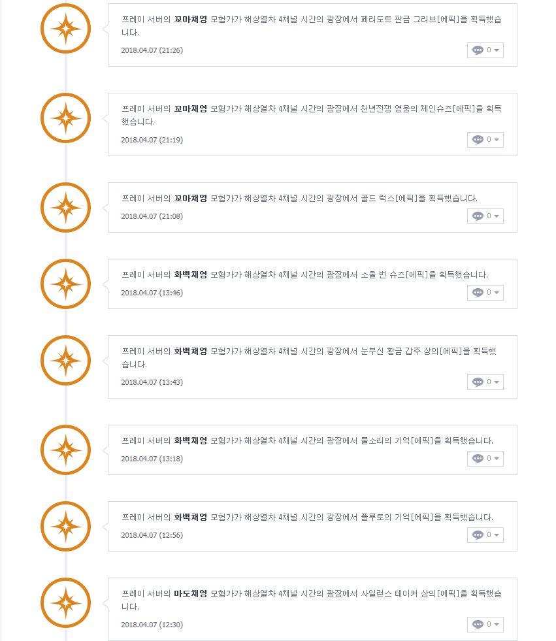
Task: Select the star icon beside the 눈부신 황금 갑주 entry
Action: point(65,361)
